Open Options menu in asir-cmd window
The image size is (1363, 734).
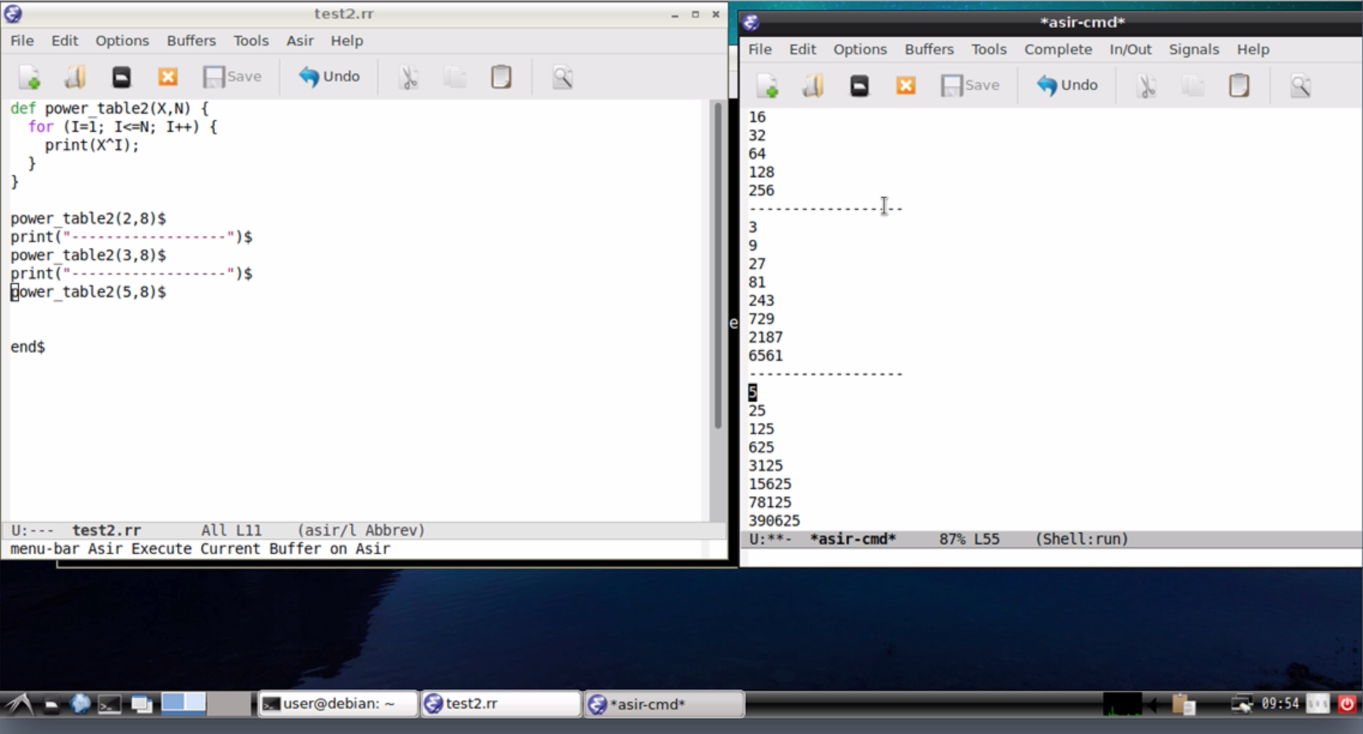(x=860, y=49)
